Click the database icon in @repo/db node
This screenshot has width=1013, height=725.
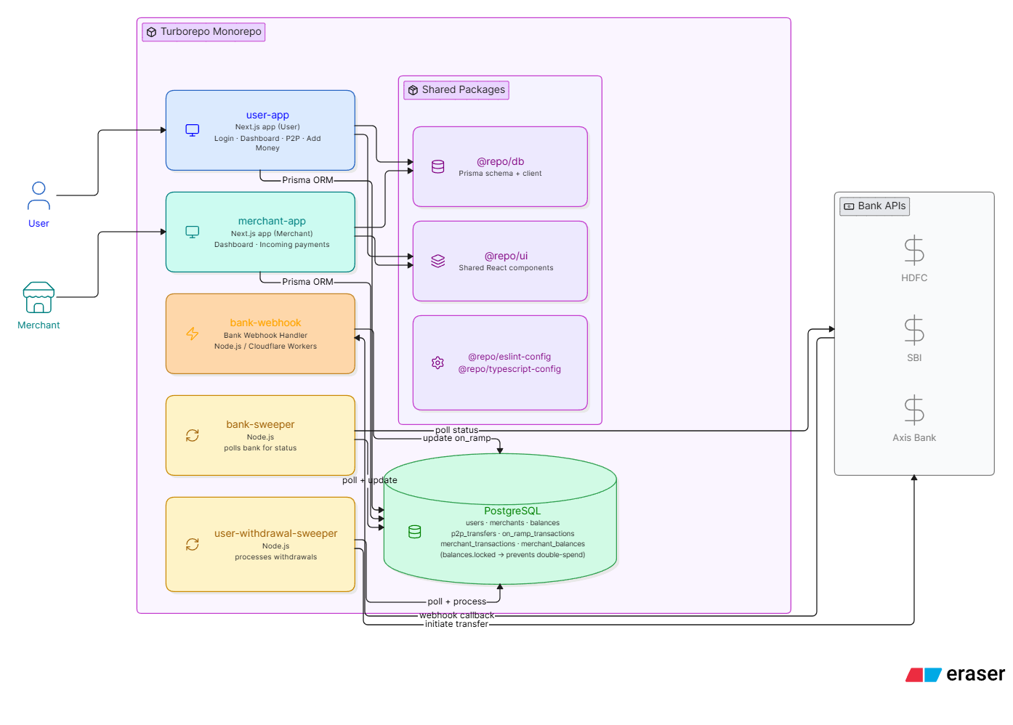[x=438, y=166]
